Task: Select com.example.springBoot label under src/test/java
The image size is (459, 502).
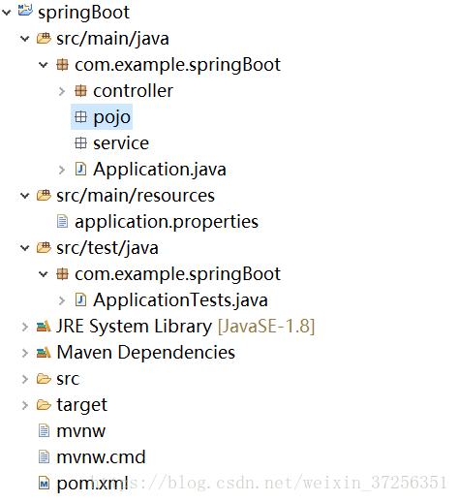Action: [177, 274]
